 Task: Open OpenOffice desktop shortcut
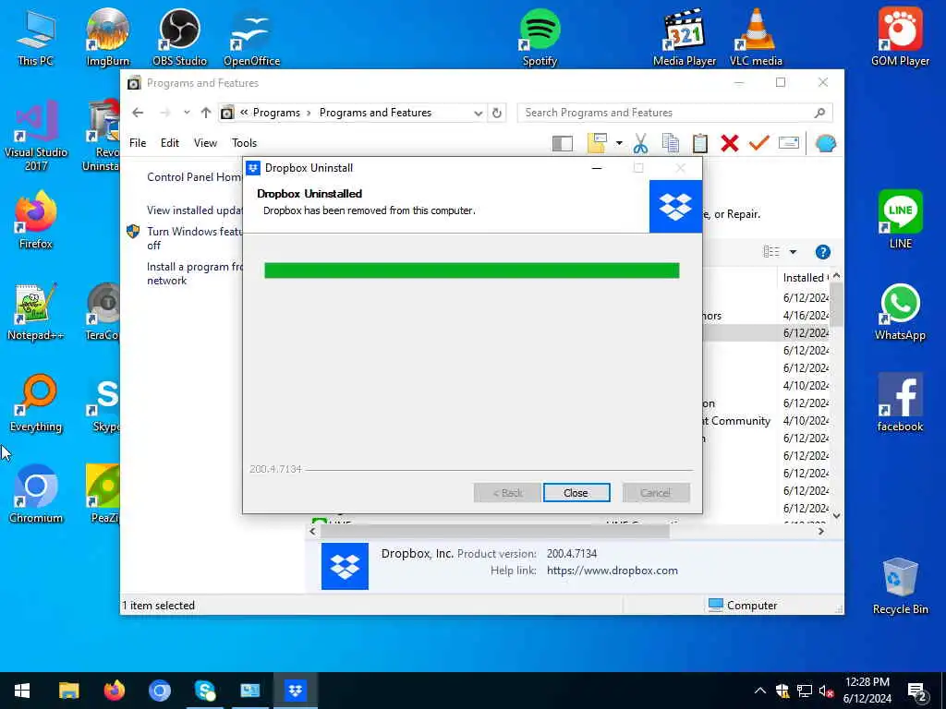coord(251,37)
